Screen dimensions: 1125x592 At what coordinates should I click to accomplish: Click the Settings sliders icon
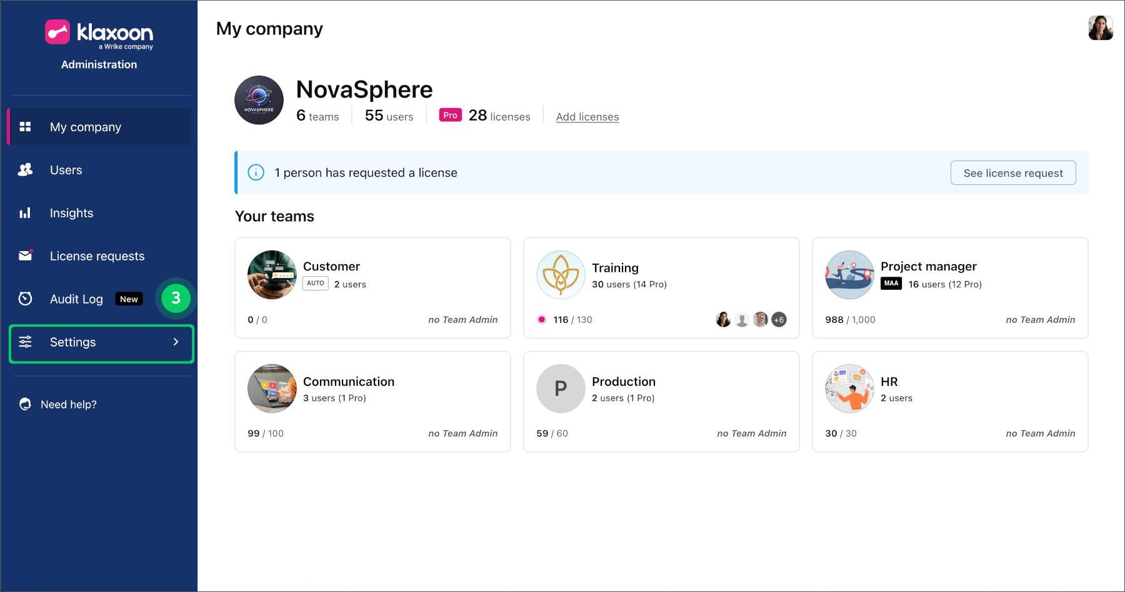click(25, 342)
